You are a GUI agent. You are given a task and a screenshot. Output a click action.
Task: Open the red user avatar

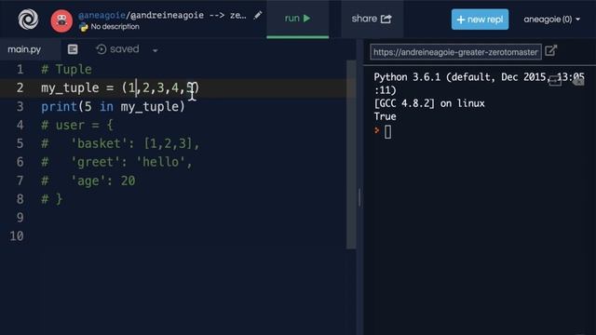(x=61, y=20)
